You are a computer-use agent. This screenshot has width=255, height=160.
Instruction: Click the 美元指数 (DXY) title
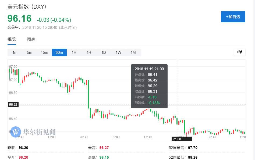click(x=27, y=7)
